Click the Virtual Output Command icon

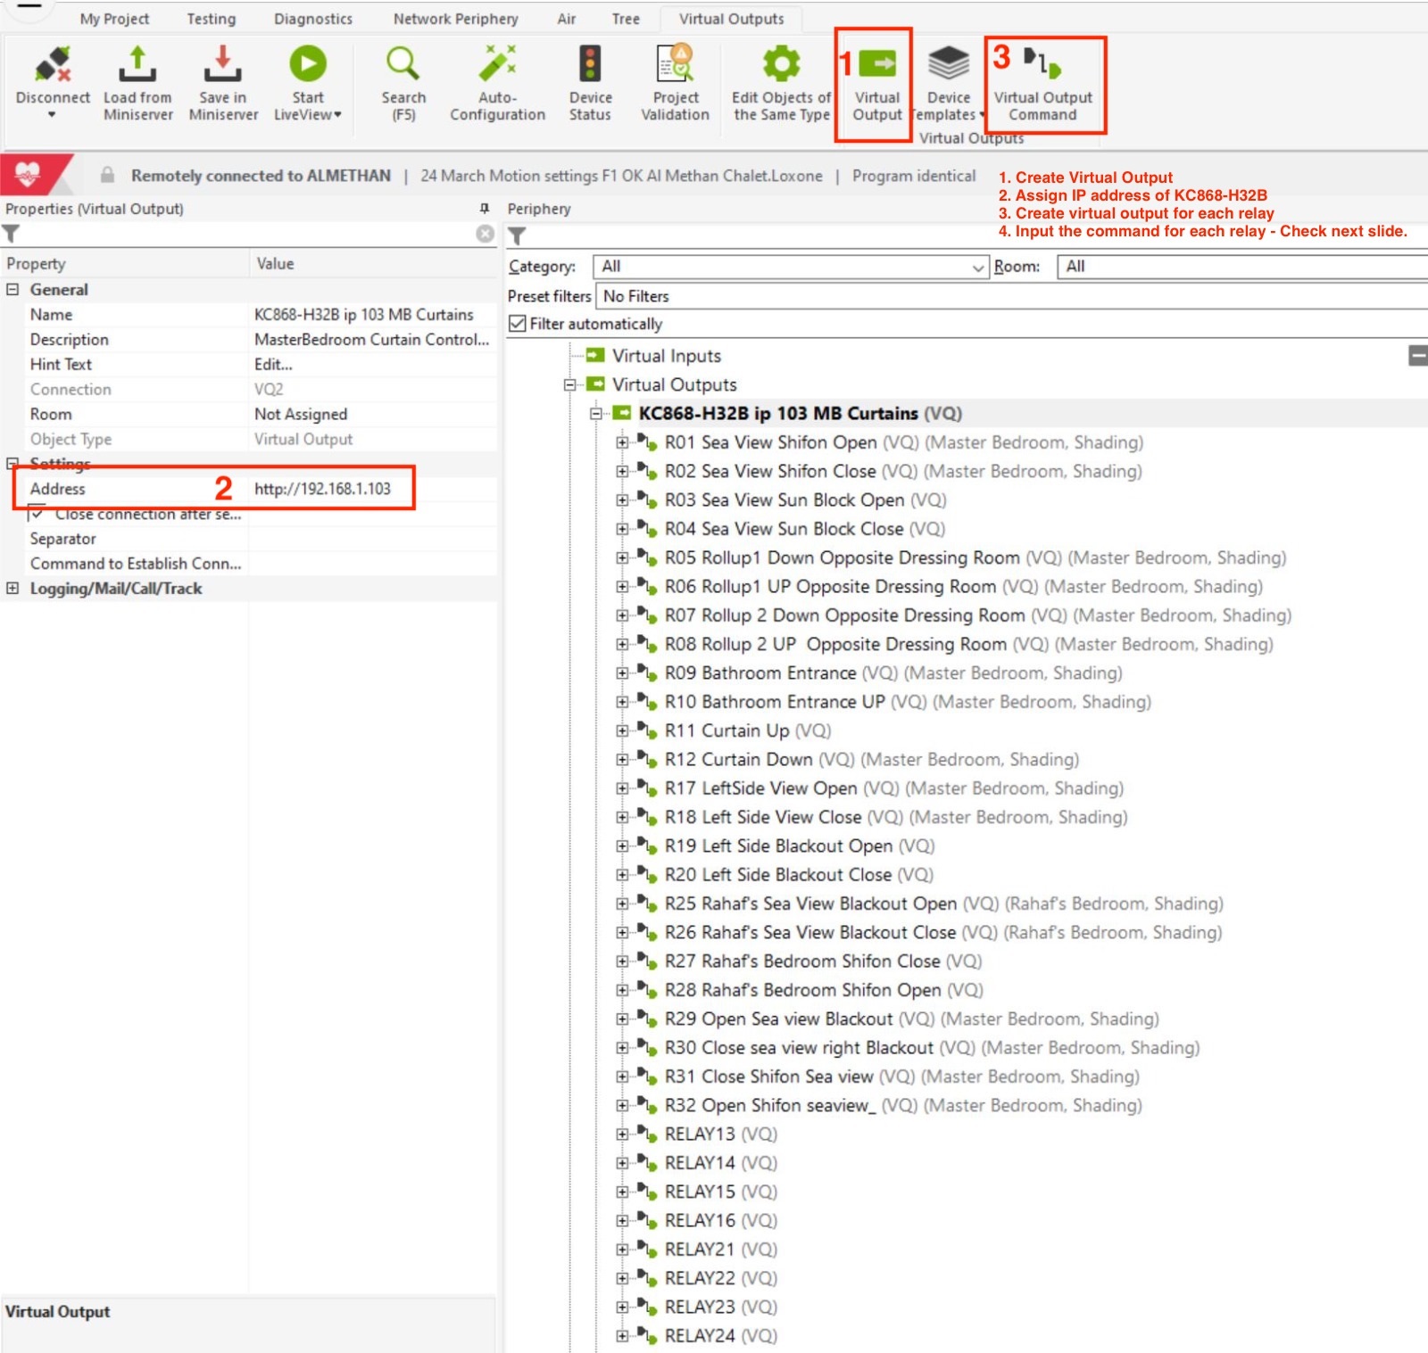coord(1042,66)
